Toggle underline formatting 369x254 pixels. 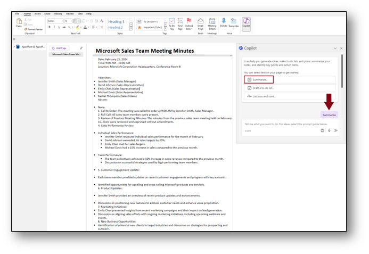pyautogui.click(x=59, y=27)
